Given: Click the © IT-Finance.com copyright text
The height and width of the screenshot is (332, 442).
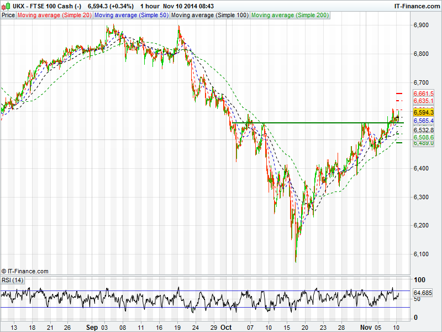Looking at the screenshot, I should pyautogui.click(x=25, y=271).
